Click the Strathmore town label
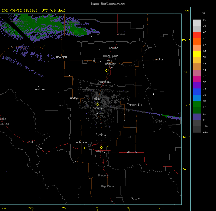The image size is (216, 211). coord(129,152)
